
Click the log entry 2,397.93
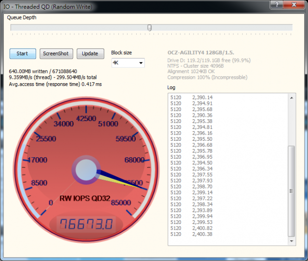pos(202,181)
